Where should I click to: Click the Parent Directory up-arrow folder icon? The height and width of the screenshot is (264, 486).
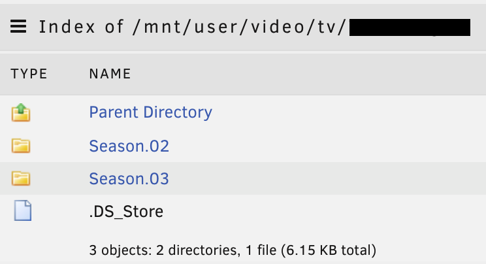[21, 112]
